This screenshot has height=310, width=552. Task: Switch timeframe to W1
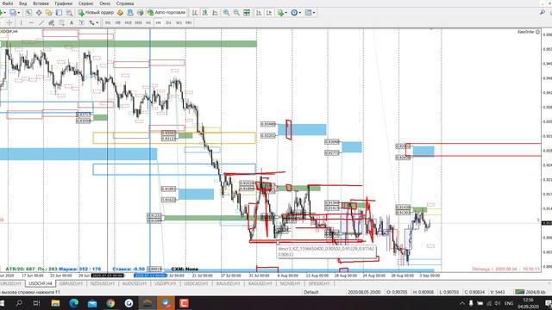(x=179, y=22)
